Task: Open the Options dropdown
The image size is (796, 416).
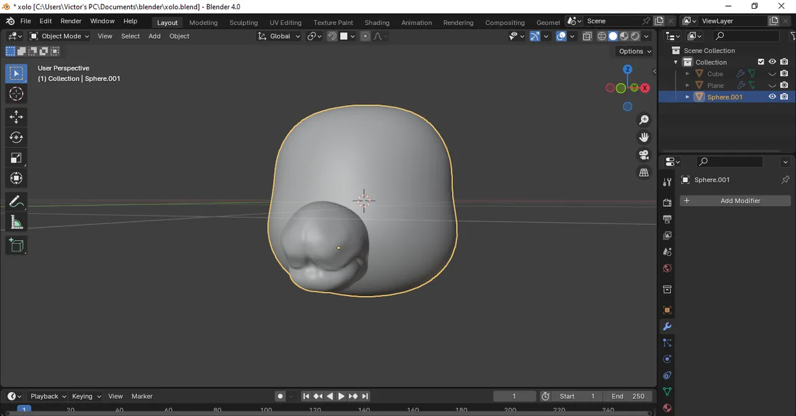Action: [635, 51]
